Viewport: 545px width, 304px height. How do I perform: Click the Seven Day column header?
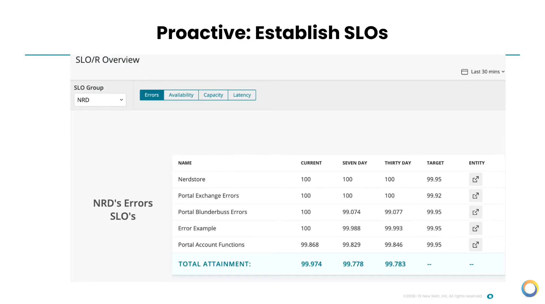[355, 163]
